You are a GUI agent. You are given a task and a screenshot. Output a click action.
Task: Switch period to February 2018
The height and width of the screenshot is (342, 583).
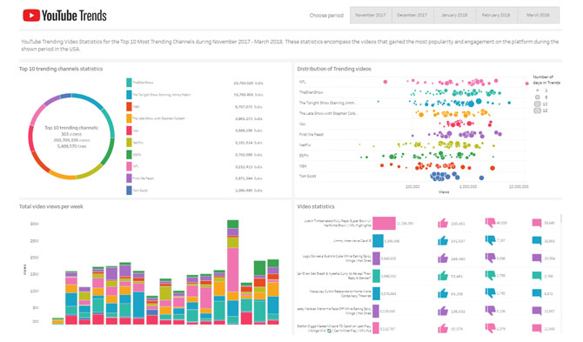[x=496, y=16]
